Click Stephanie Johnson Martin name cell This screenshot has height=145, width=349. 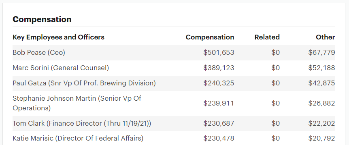click(77, 103)
